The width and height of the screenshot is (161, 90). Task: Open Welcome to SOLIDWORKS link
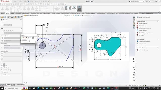(144, 17)
